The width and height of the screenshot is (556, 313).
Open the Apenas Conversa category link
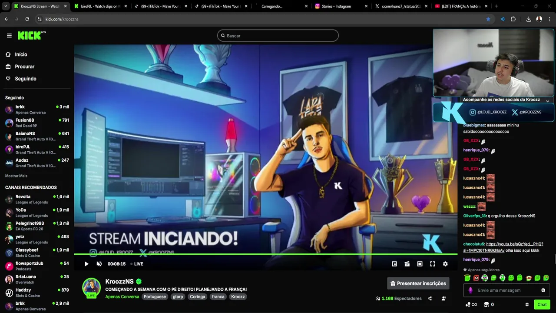(x=122, y=296)
